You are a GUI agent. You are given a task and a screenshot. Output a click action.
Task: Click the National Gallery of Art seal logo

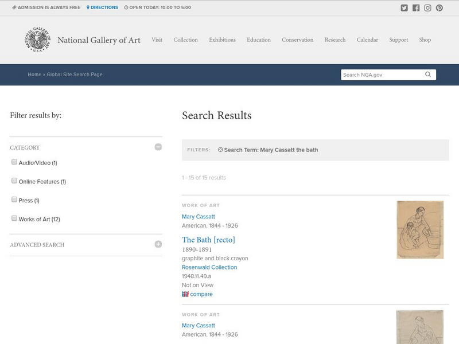(x=37, y=40)
